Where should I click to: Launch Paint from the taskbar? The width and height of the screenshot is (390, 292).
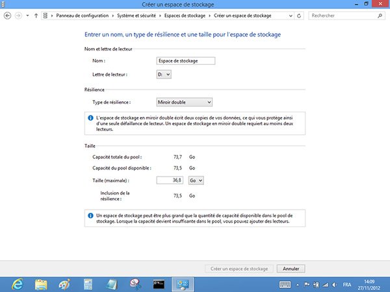click(64, 285)
